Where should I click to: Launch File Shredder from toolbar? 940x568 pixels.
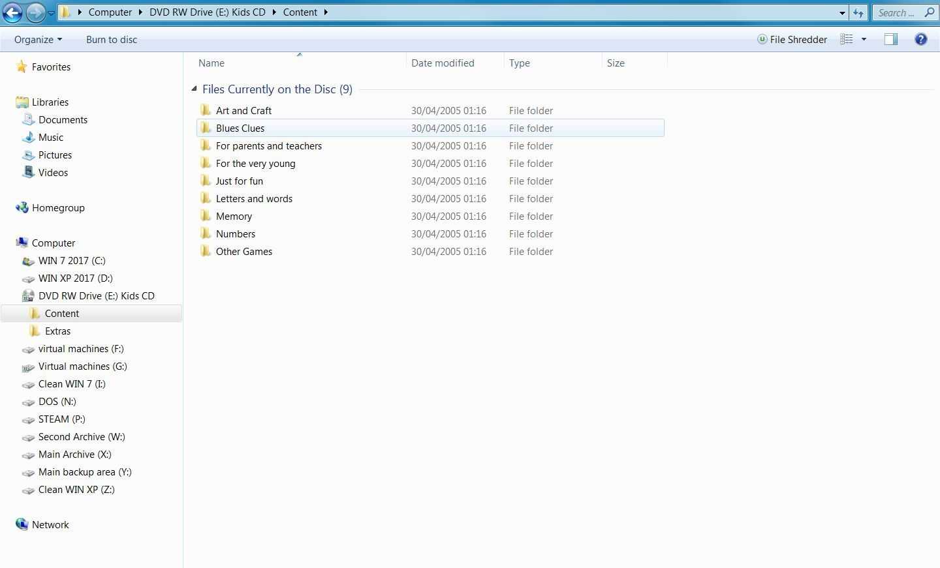[792, 39]
